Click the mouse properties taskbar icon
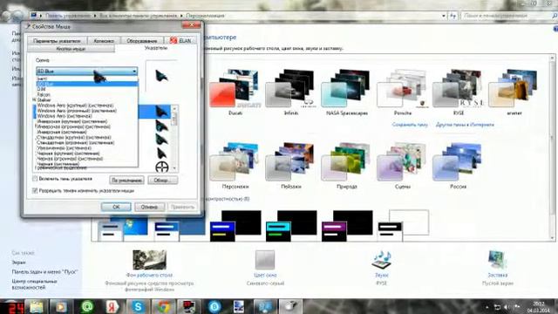 point(290,306)
